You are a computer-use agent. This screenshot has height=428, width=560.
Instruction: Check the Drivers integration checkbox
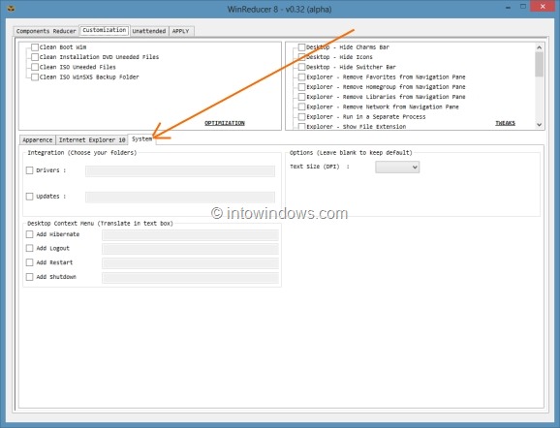[30, 170]
